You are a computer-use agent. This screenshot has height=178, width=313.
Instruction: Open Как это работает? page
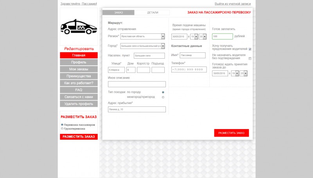click(79, 83)
